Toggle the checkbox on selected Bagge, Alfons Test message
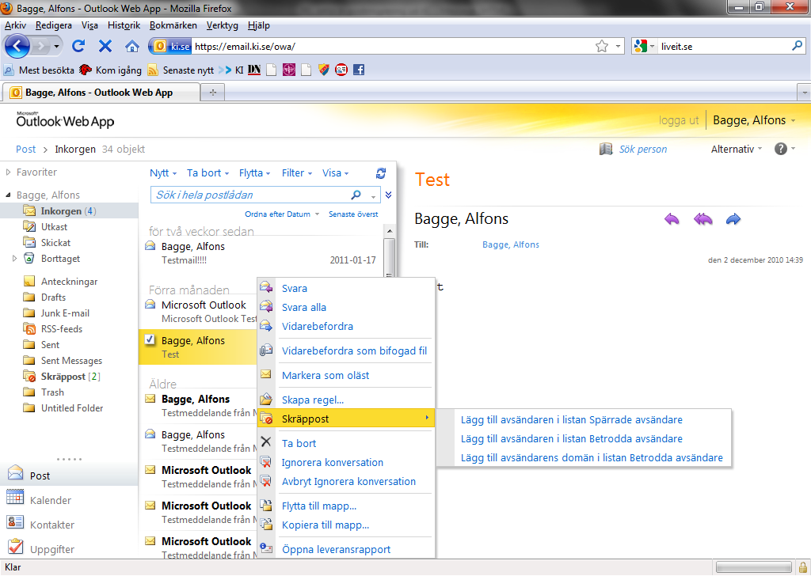Image resolution: width=811 pixels, height=576 pixels. tap(150, 339)
